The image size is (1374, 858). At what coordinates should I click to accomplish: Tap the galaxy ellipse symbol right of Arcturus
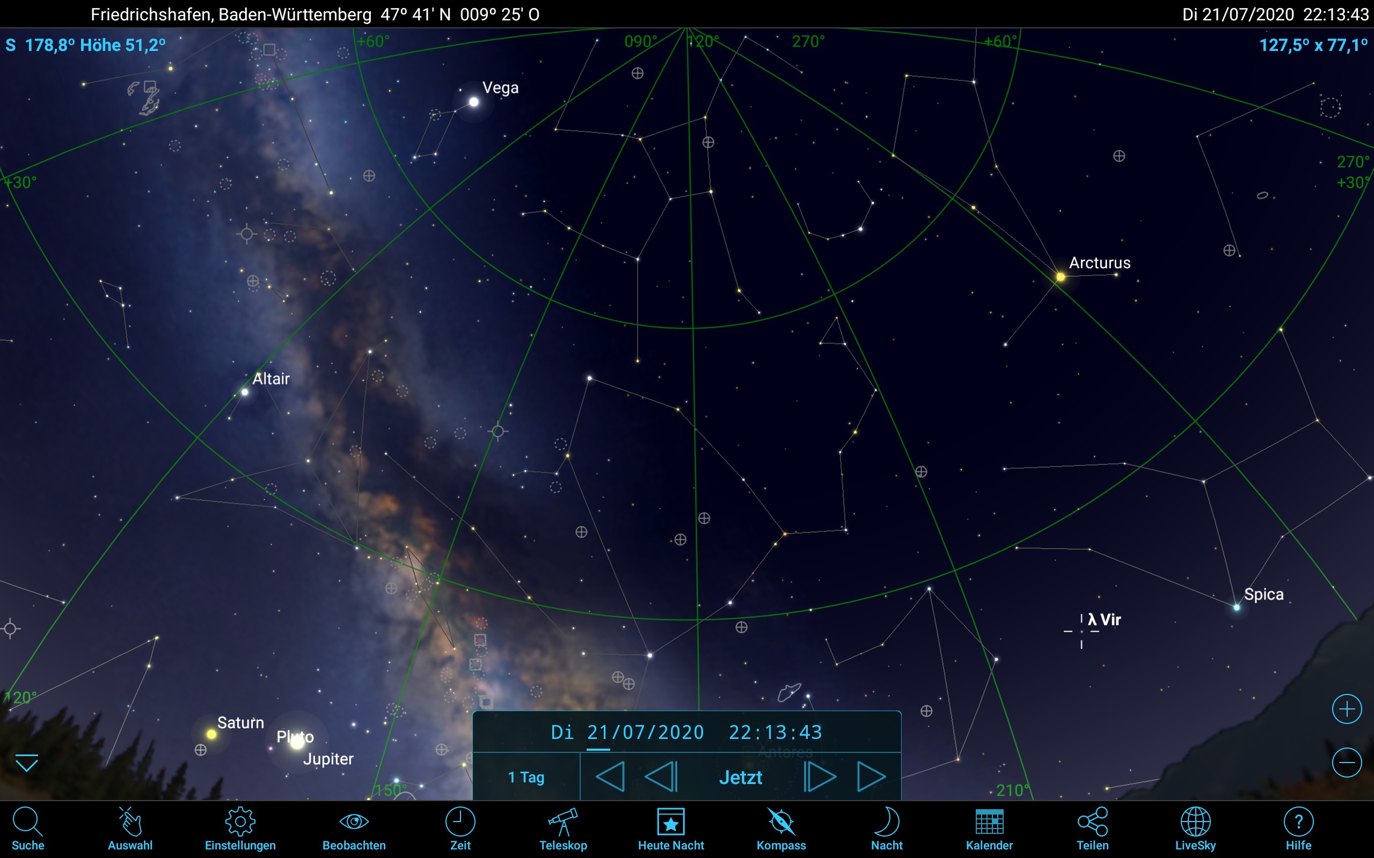(1262, 195)
